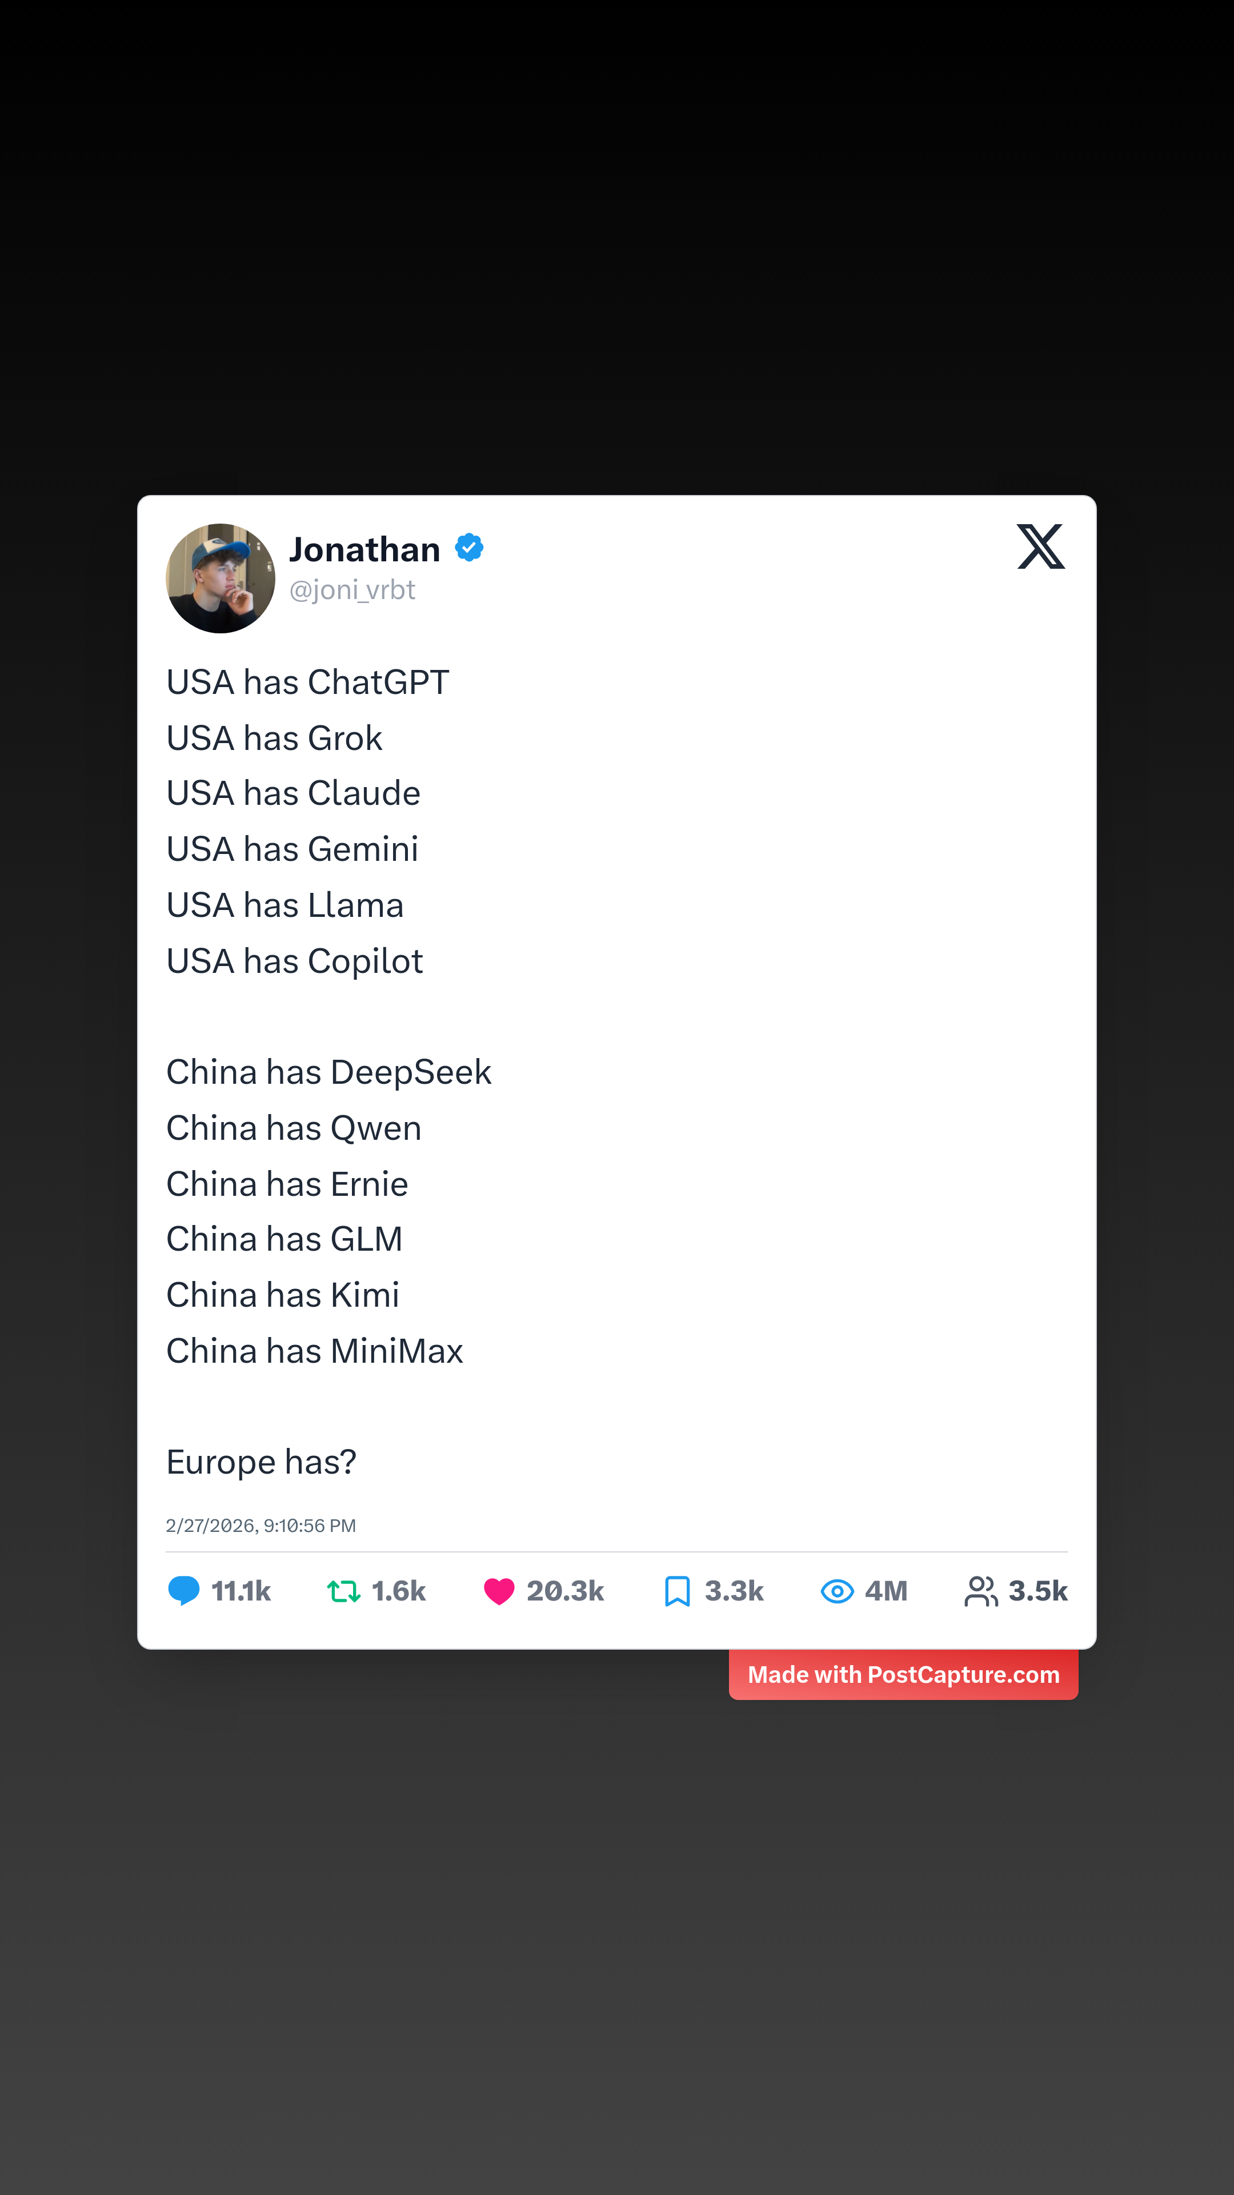Screen dimensions: 1234x2195
Task: Click the 4M views count
Action: pos(887,1590)
